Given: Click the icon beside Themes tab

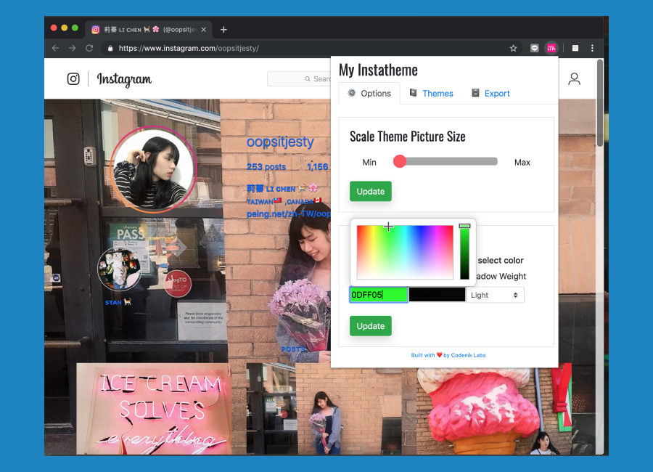Looking at the screenshot, I should (x=413, y=92).
